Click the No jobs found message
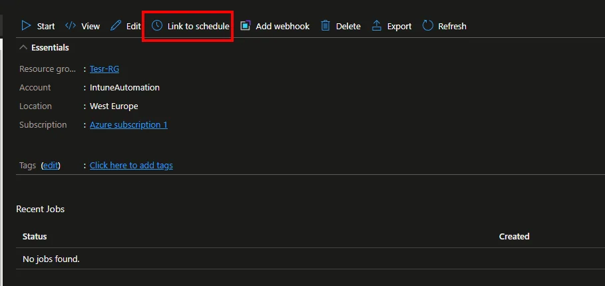The width and height of the screenshot is (605, 286). [51, 259]
